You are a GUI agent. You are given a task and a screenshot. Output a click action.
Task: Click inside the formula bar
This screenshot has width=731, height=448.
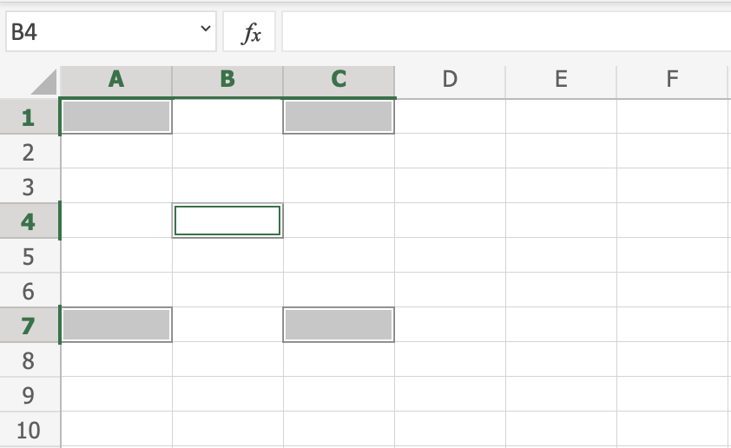[504, 33]
